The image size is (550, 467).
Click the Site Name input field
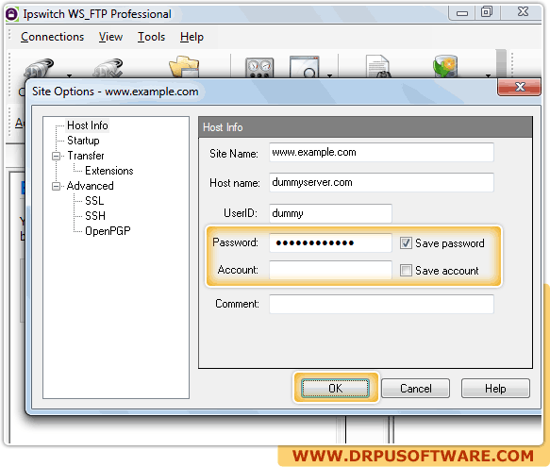pos(381,152)
